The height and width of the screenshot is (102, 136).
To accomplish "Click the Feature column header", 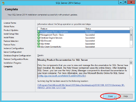I will [x=62, y=29].
